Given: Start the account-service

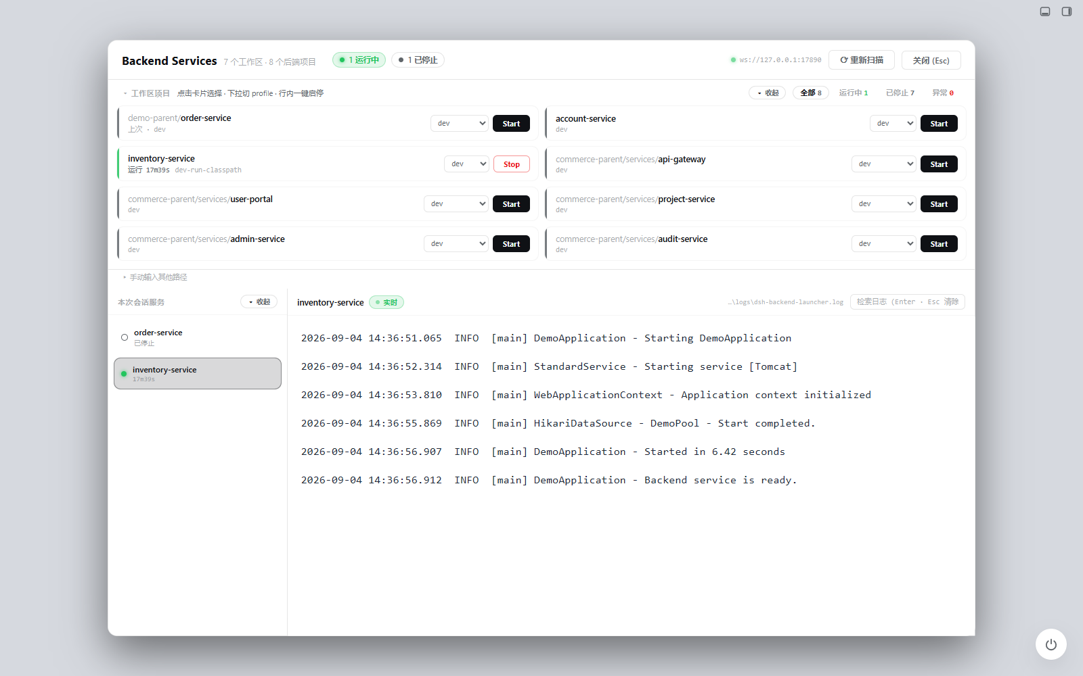Looking at the screenshot, I should coord(939,124).
